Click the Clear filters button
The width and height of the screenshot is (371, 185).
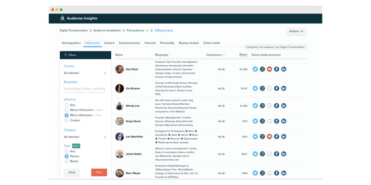tap(72, 172)
